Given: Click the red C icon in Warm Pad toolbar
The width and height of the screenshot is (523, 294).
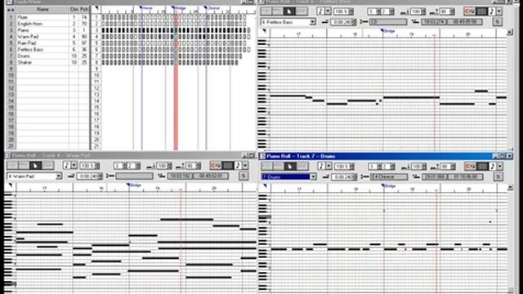Looking at the screenshot, I should (215, 165).
